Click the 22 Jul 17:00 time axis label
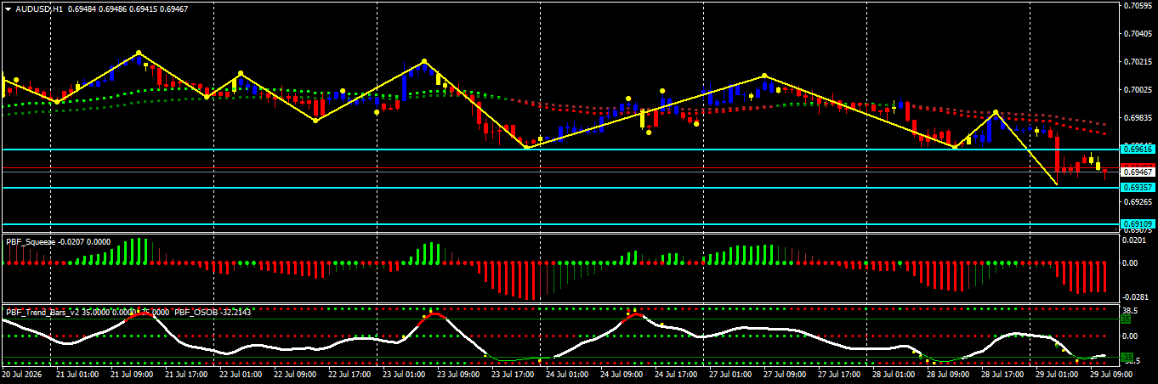Screen dimensions: 1158x384 point(350,374)
